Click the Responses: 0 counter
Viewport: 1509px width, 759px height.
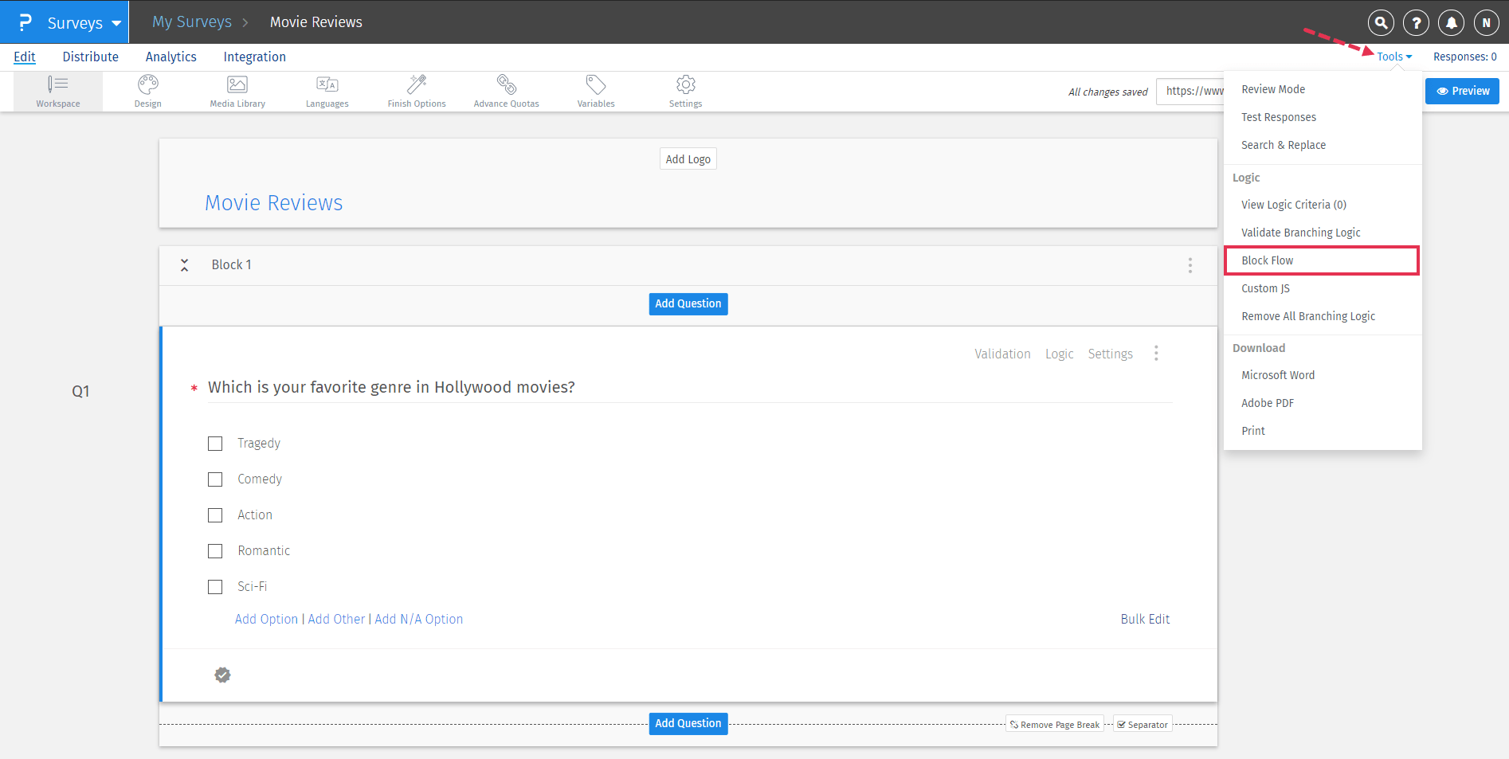click(1464, 57)
